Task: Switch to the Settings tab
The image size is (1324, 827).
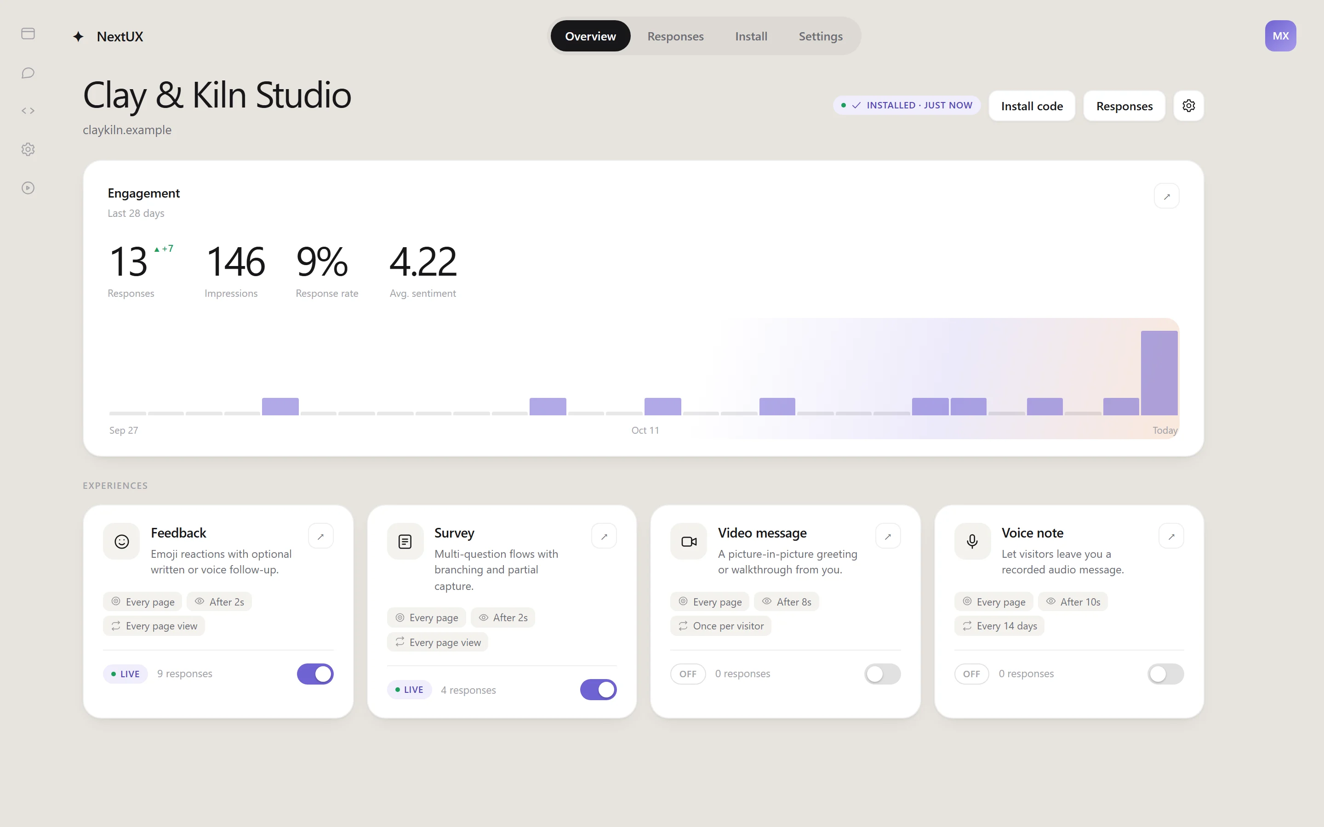Action: pyautogui.click(x=820, y=36)
